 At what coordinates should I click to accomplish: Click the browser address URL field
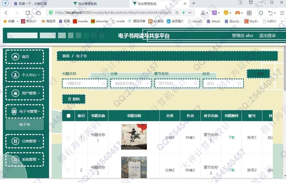point(113,13)
